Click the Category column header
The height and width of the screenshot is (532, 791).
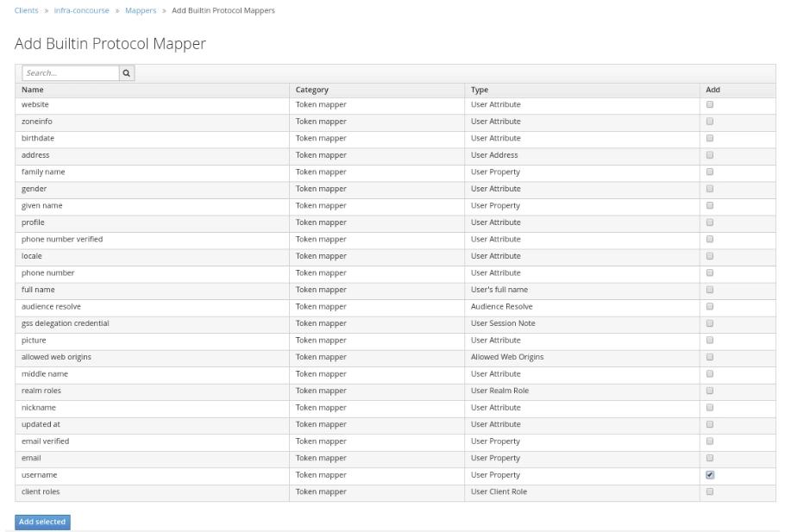pyautogui.click(x=311, y=90)
